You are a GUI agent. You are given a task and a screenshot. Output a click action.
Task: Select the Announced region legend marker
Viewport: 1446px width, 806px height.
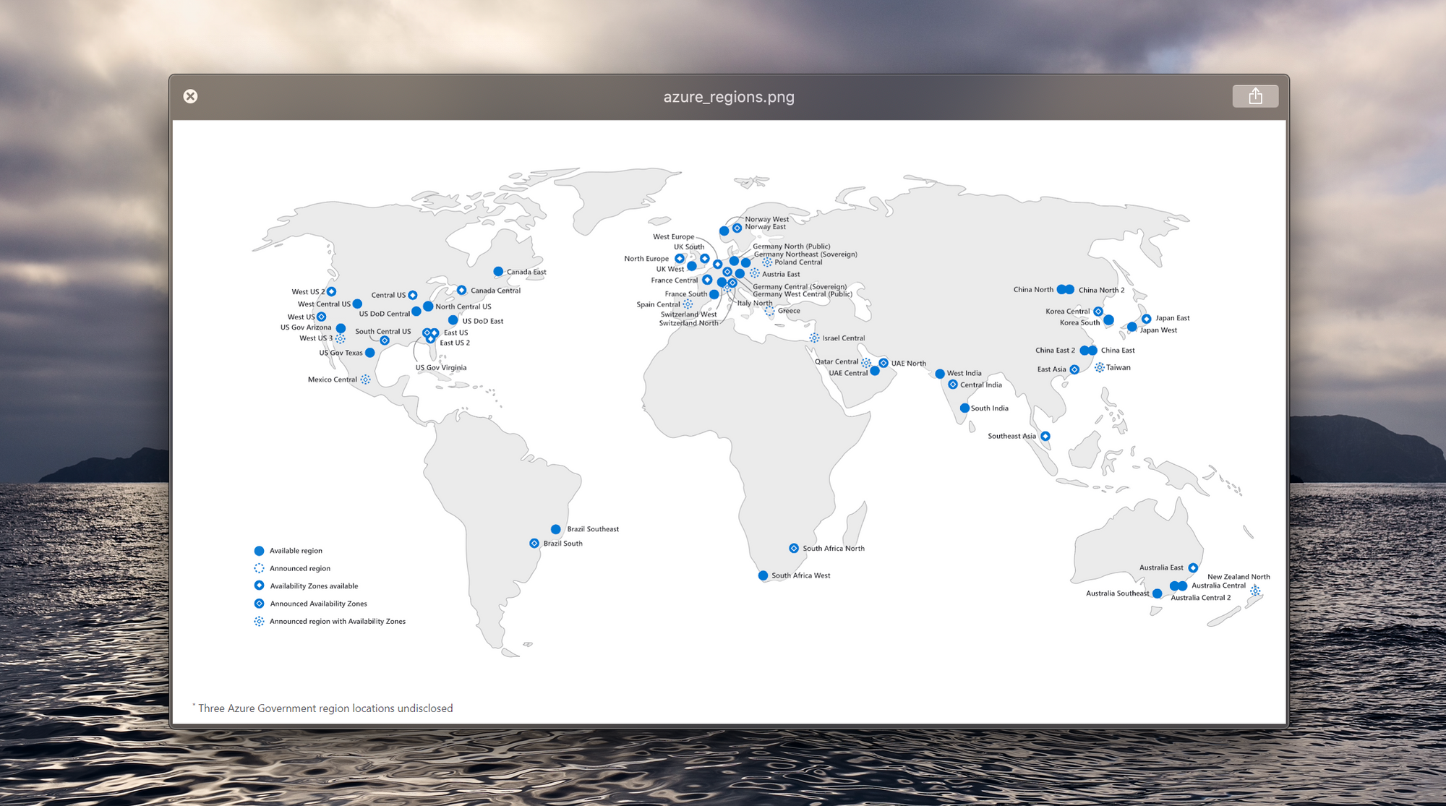pyautogui.click(x=258, y=568)
